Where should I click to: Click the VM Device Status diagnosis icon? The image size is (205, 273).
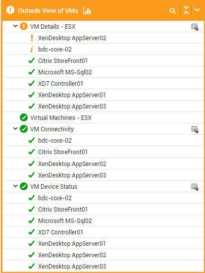195,187
